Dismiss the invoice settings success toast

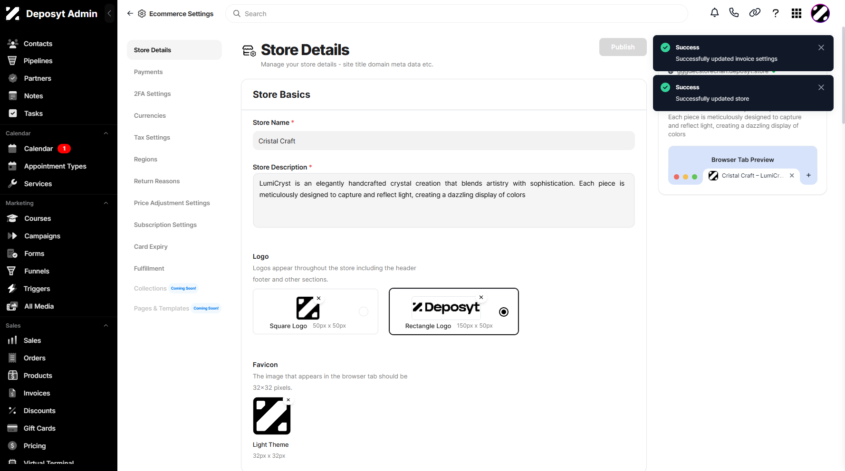(x=821, y=47)
